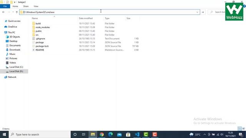Open Desktop in navigation pane
The image size is (246, 138).
click(13, 41)
